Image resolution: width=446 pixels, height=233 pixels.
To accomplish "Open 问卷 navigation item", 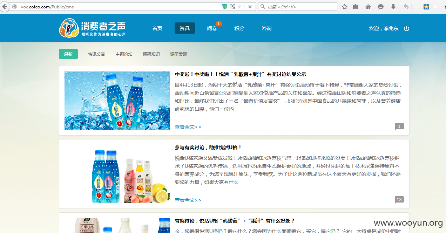I will 212,28.
